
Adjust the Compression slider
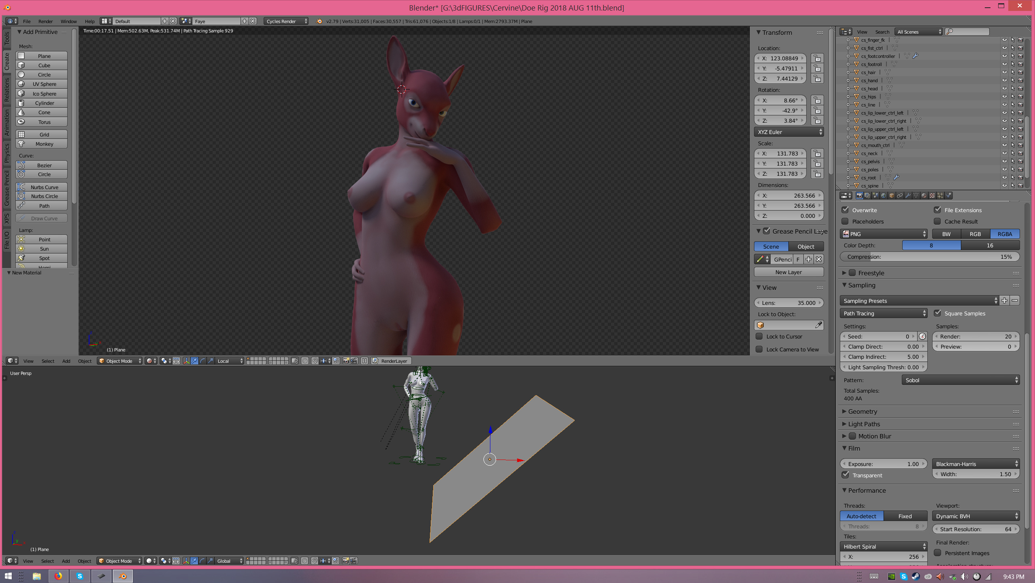tap(929, 257)
